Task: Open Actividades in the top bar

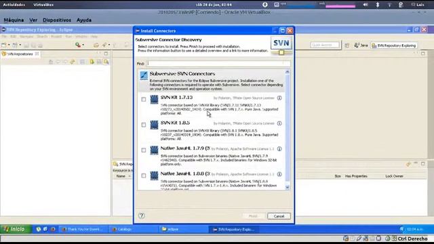Action: point(14,5)
